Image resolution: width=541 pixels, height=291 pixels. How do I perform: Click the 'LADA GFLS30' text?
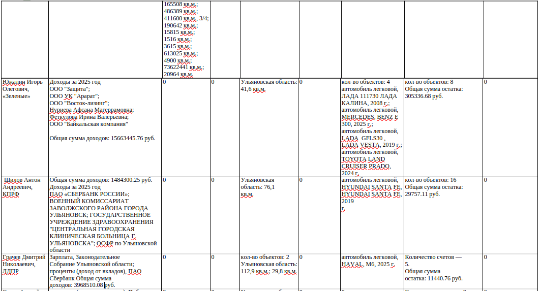[x=362, y=138]
